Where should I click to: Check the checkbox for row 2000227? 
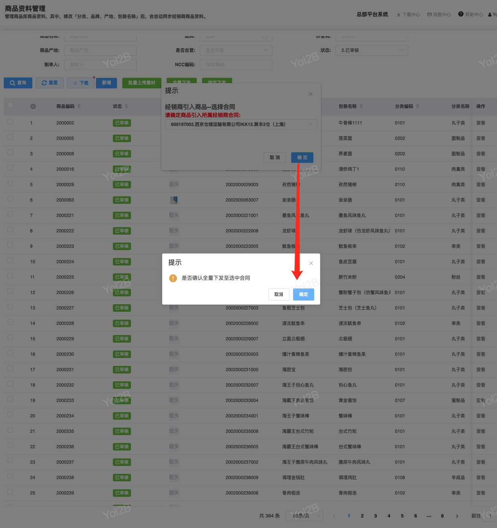pos(10,307)
